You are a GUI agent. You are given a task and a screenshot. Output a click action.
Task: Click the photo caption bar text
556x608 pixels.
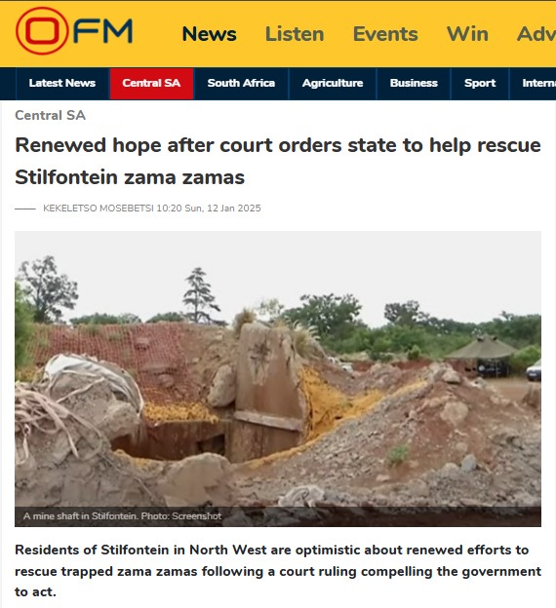122,516
